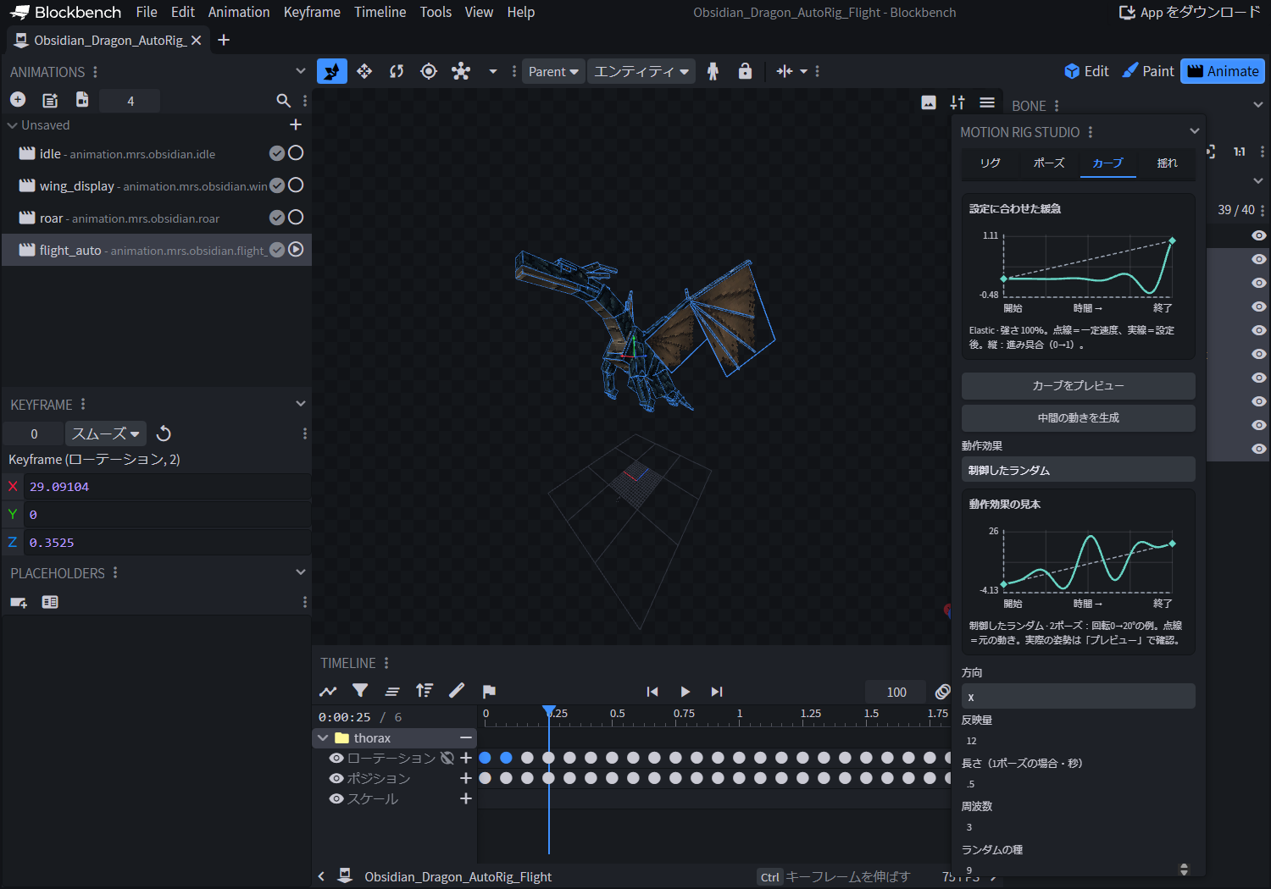Toggle playback circle for idle animation
This screenshot has height=889, width=1271.
[296, 153]
